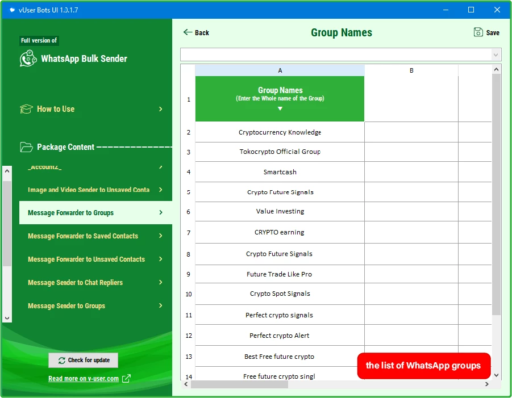Click the Save button label
The width and height of the screenshot is (512, 398).
493,32
